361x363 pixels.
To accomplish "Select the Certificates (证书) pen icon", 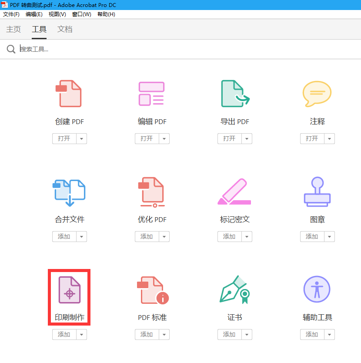I will click(234, 289).
